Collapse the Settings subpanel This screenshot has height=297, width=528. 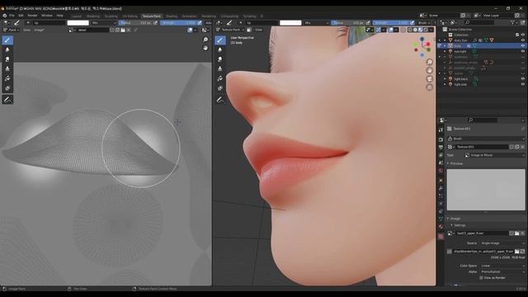pos(458,225)
